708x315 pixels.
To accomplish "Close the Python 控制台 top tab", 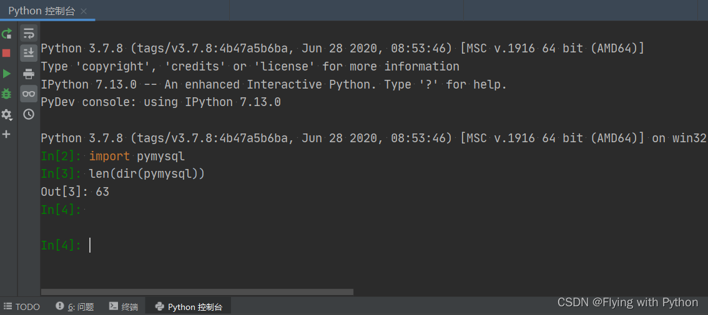I will coord(84,12).
